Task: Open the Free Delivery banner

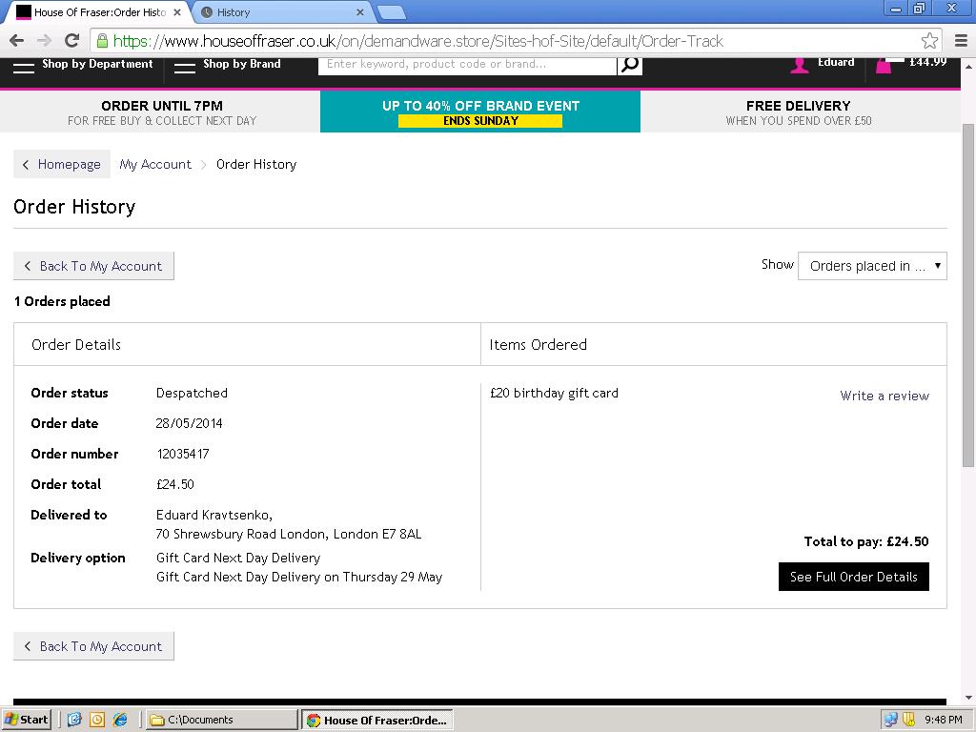Action: pos(800,112)
